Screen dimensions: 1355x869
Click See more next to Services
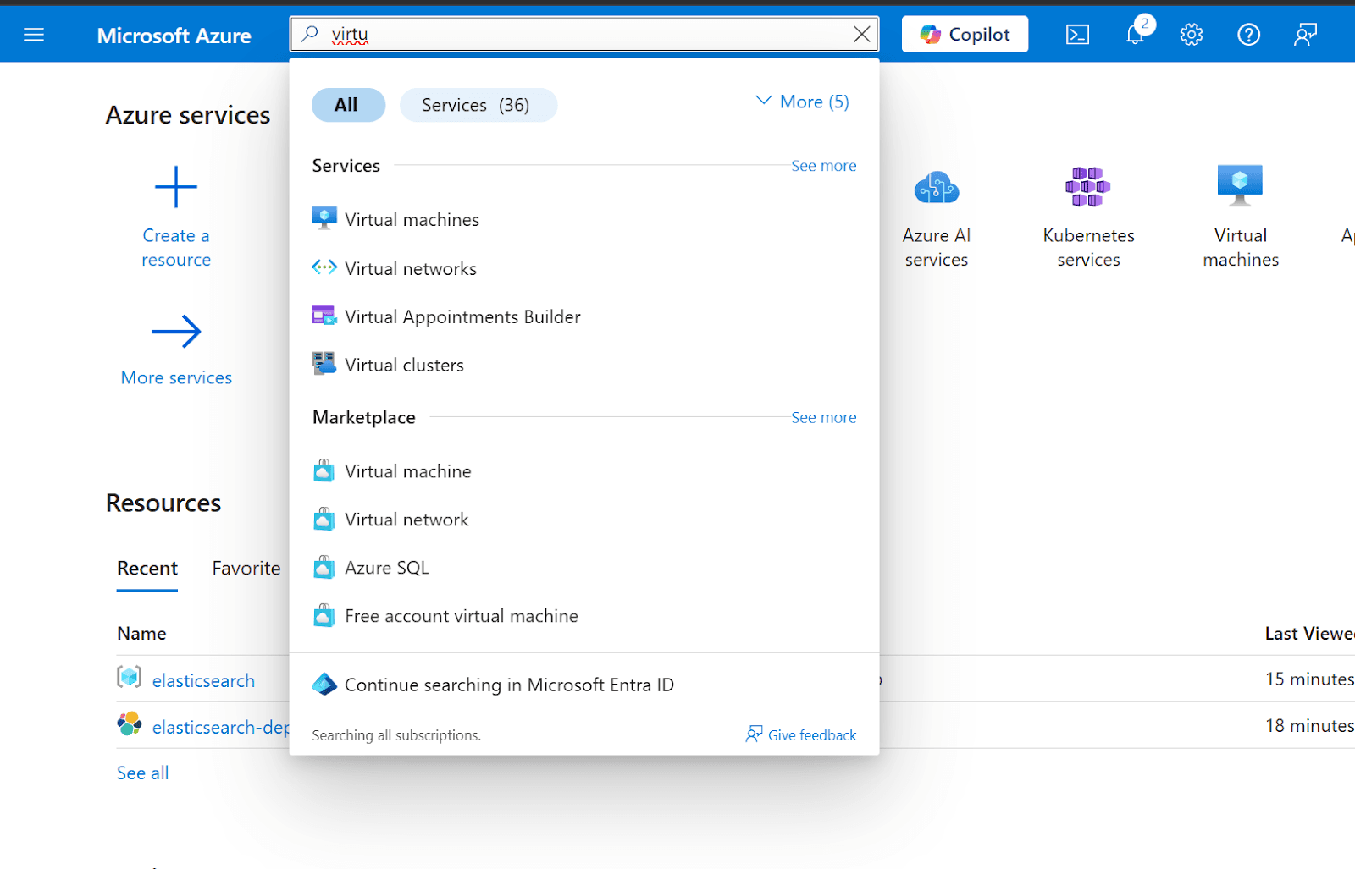823,166
